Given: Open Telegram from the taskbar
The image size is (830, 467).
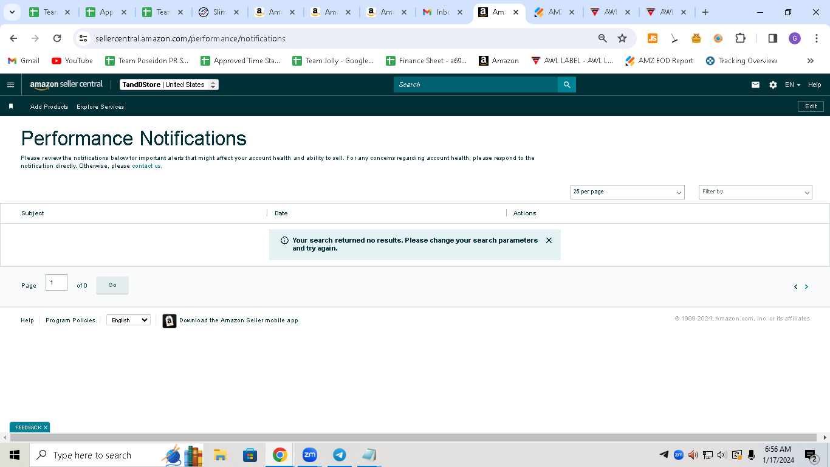Looking at the screenshot, I should click(340, 455).
